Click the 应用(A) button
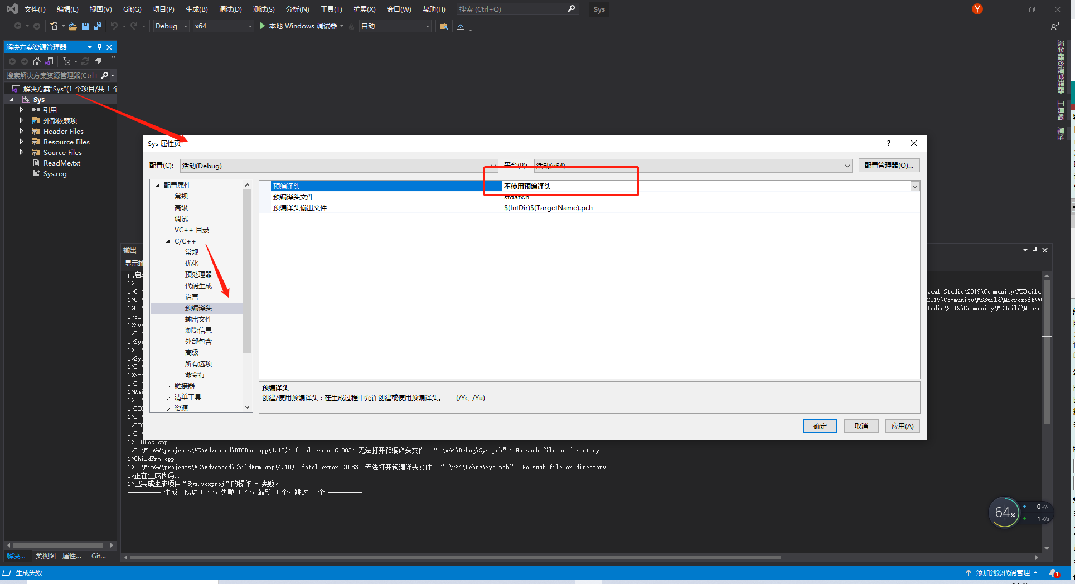This screenshot has height=584, width=1075. click(902, 426)
